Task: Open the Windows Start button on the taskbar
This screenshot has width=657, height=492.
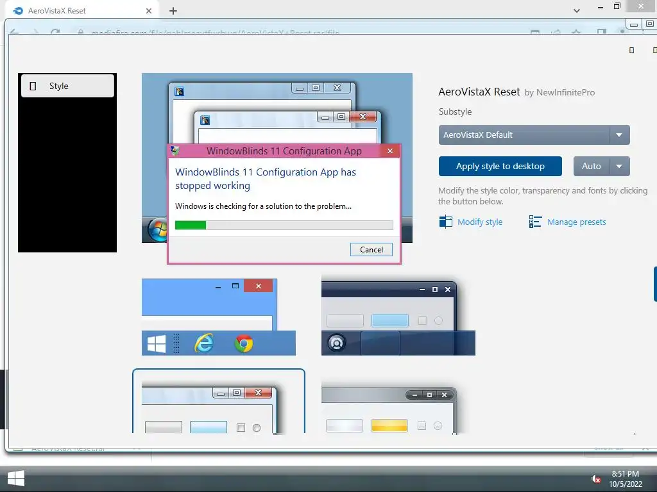Action: click(x=16, y=479)
